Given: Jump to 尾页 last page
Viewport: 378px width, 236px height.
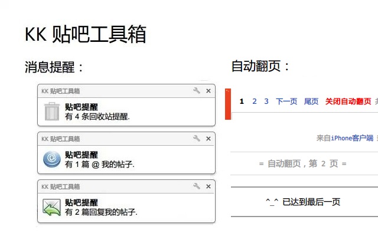Looking at the screenshot, I should 311,101.
